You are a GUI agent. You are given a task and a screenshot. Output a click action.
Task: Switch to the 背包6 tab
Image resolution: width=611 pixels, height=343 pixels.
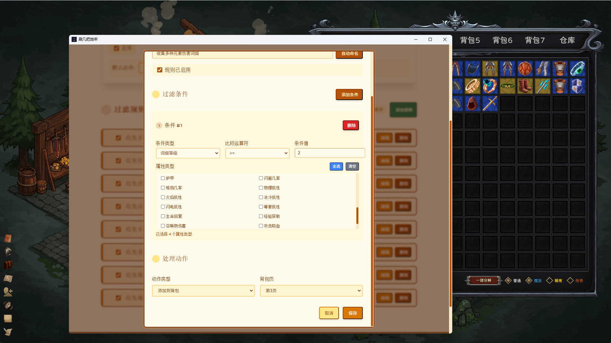point(502,40)
